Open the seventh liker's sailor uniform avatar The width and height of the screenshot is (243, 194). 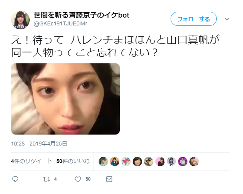point(171,162)
